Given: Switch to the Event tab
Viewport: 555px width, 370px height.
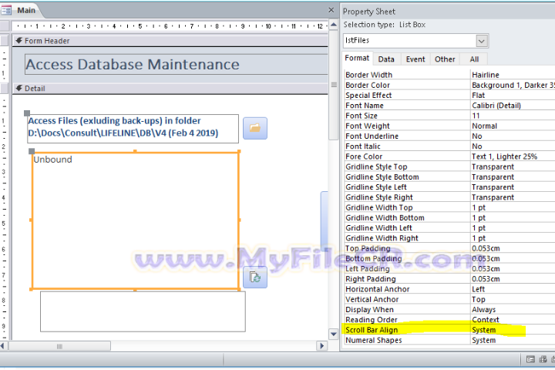Looking at the screenshot, I should tap(415, 59).
